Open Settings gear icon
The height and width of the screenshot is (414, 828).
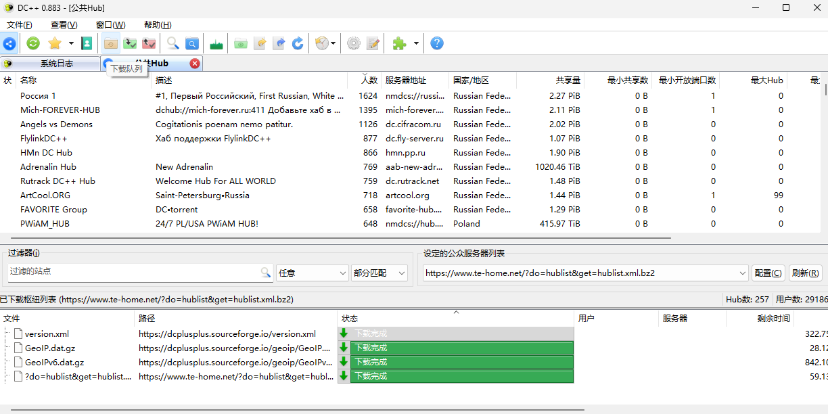(x=353, y=43)
